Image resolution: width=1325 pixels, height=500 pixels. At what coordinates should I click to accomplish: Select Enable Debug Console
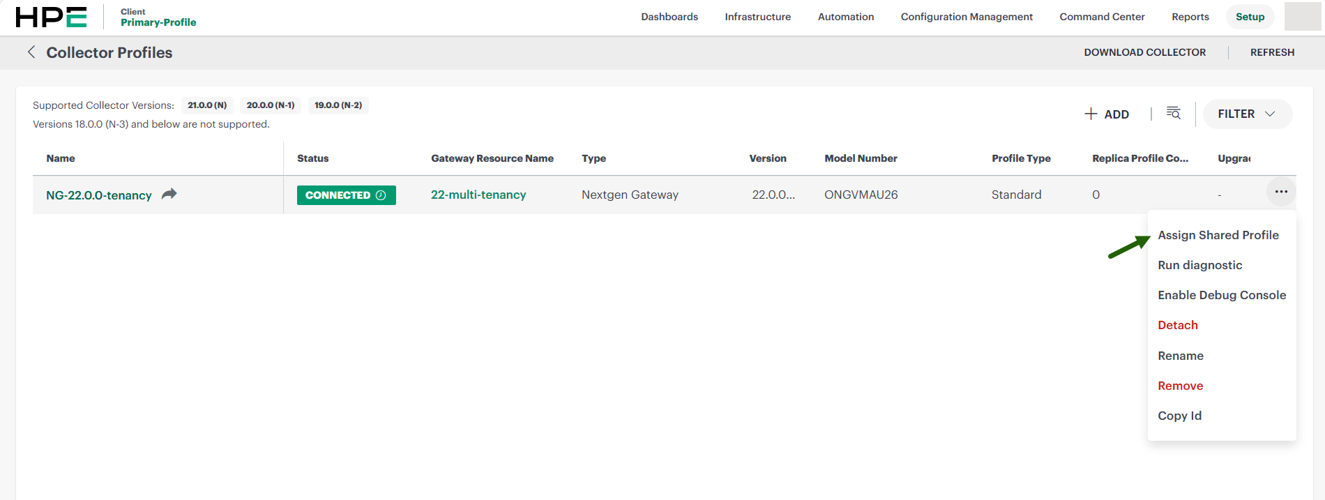click(x=1222, y=295)
